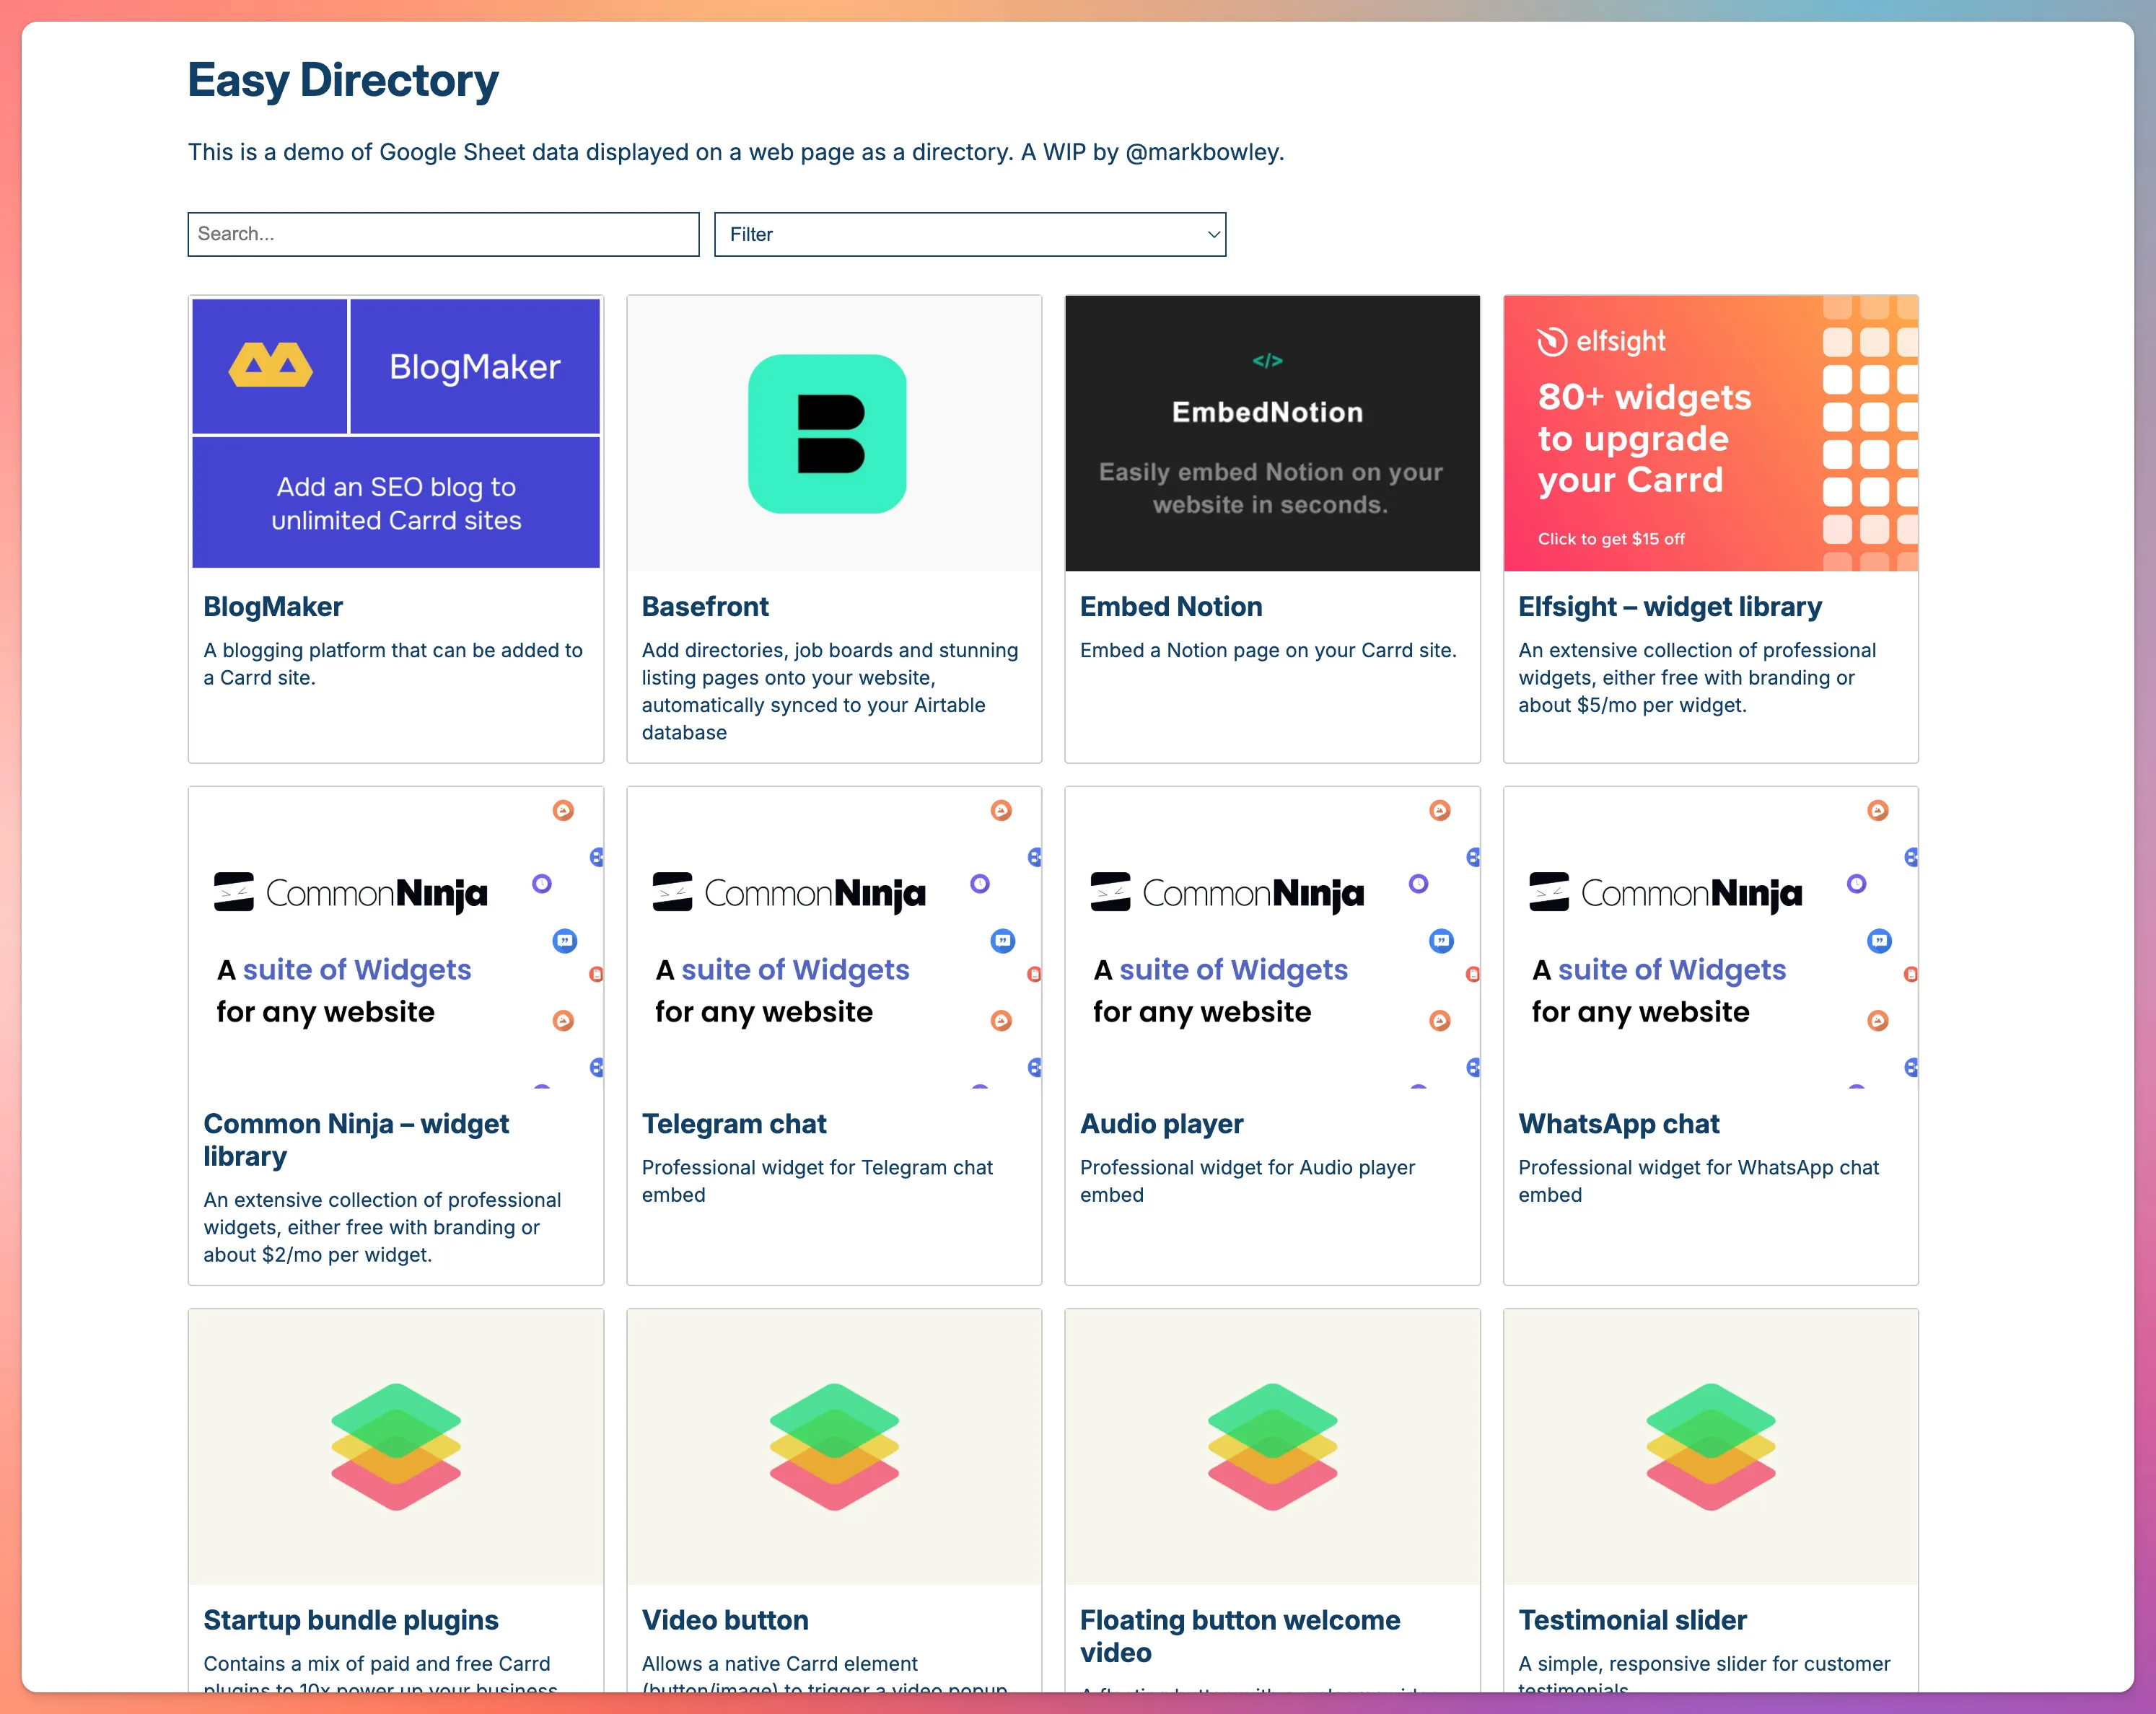The image size is (2156, 1714).
Task: Click the Floating button welcome video icon
Action: pyautogui.click(x=1272, y=1446)
